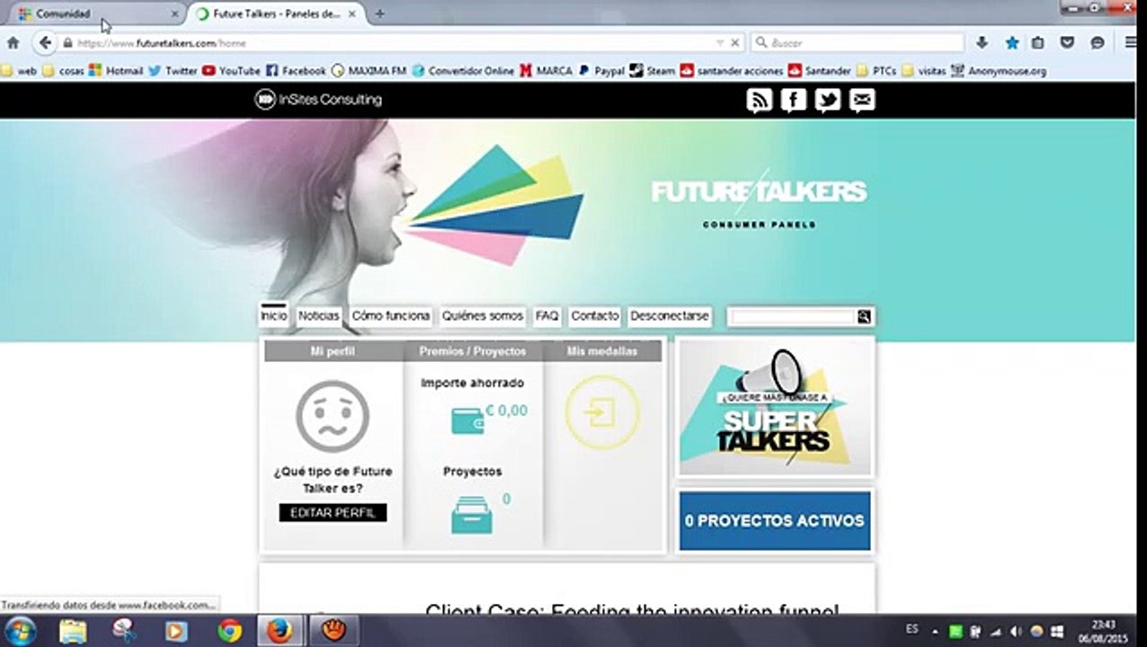Open the Hotmail bookmark
Image resolution: width=1147 pixels, height=647 pixels.
116,70
